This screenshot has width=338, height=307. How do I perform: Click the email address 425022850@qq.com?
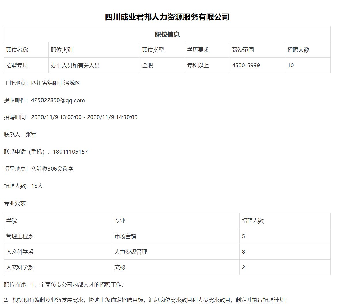click(x=58, y=100)
